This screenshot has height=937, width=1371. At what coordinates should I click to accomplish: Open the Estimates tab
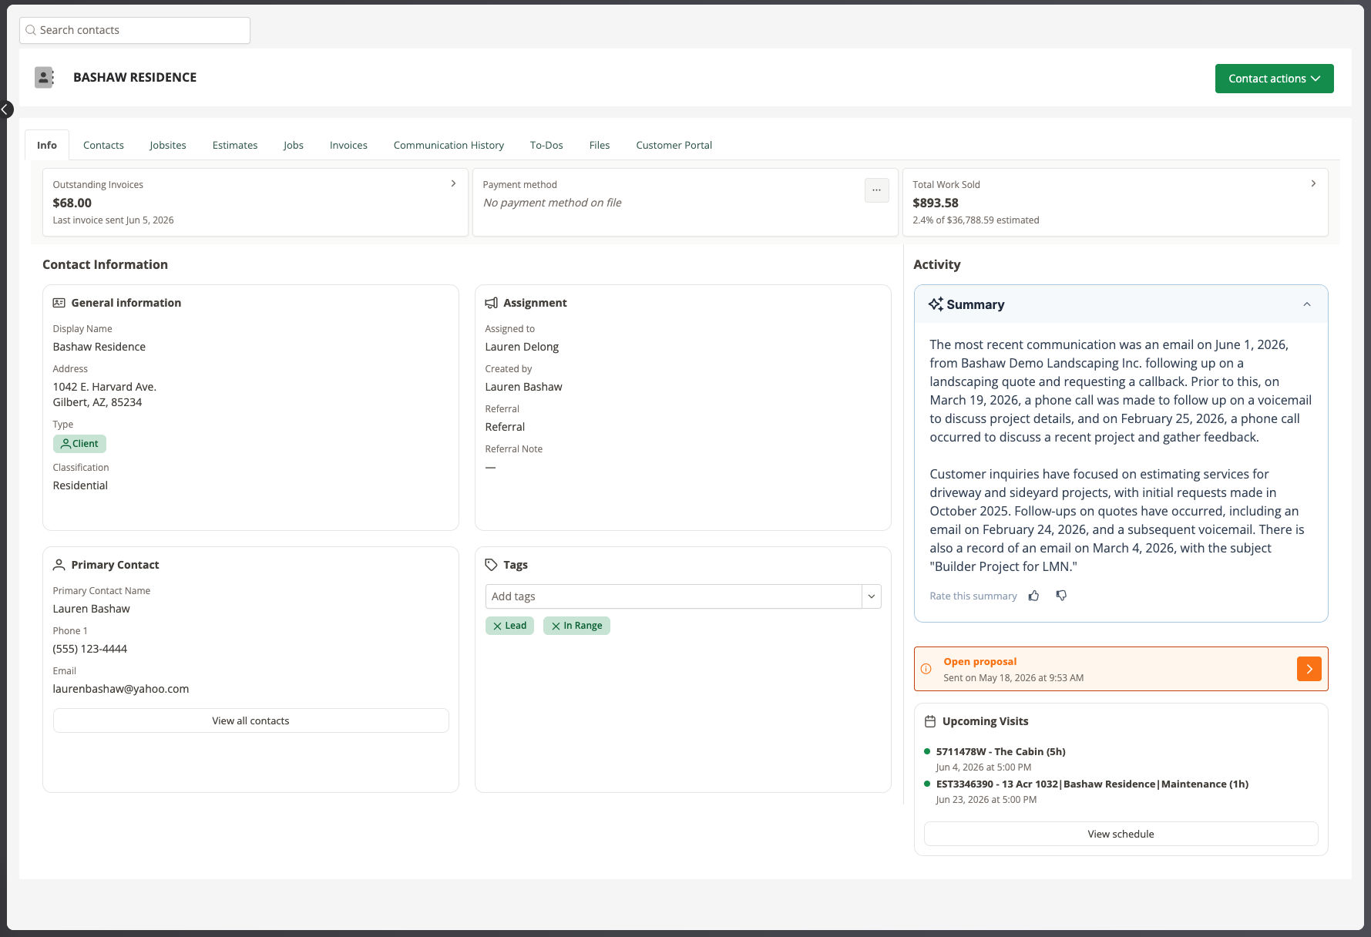coord(235,145)
